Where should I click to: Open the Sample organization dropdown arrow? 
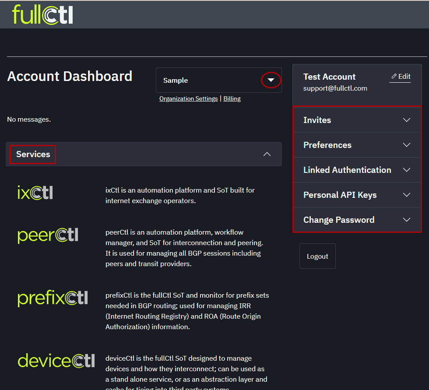[271, 80]
